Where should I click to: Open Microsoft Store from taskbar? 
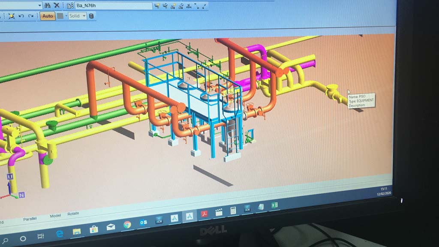click(x=93, y=229)
